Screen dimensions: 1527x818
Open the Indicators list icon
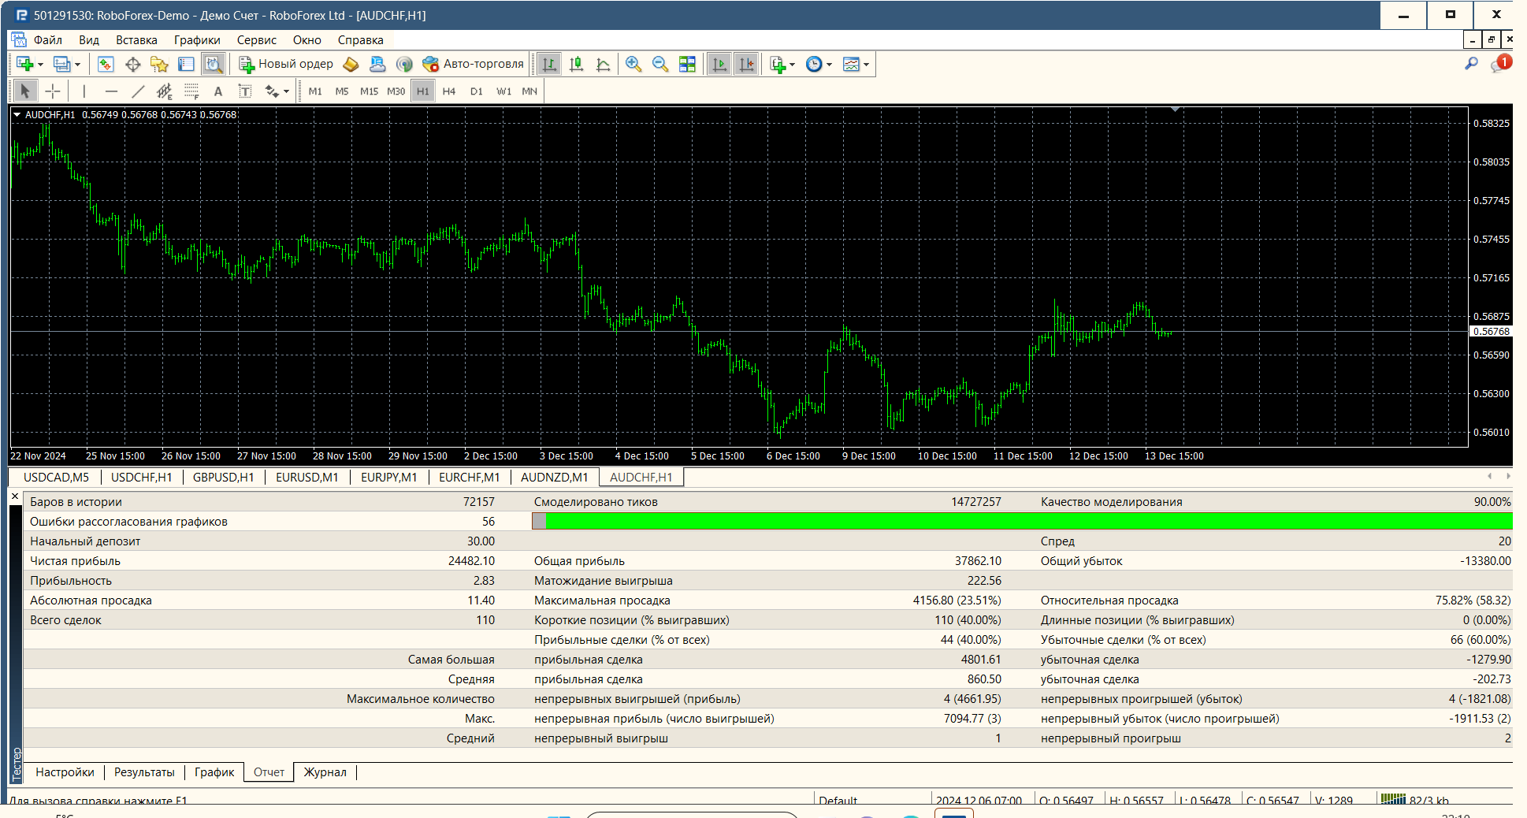[778, 64]
